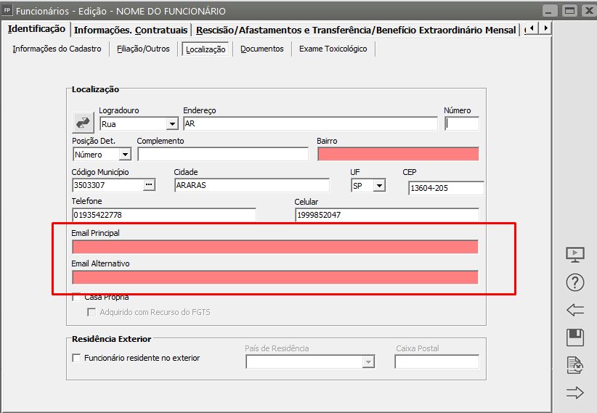Save the record with the floppy disk icon
597x413 pixels.
(x=574, y=338)
